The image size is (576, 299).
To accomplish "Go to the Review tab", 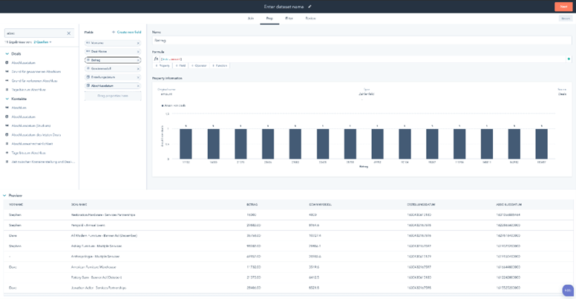I will (x=310, y=18).
